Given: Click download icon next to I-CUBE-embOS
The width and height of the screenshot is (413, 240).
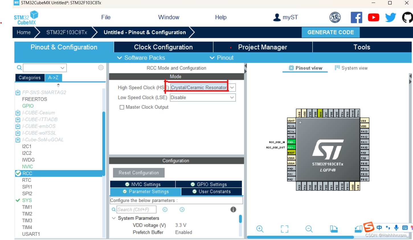Looking at the screenshot, I should coord(18,126).
